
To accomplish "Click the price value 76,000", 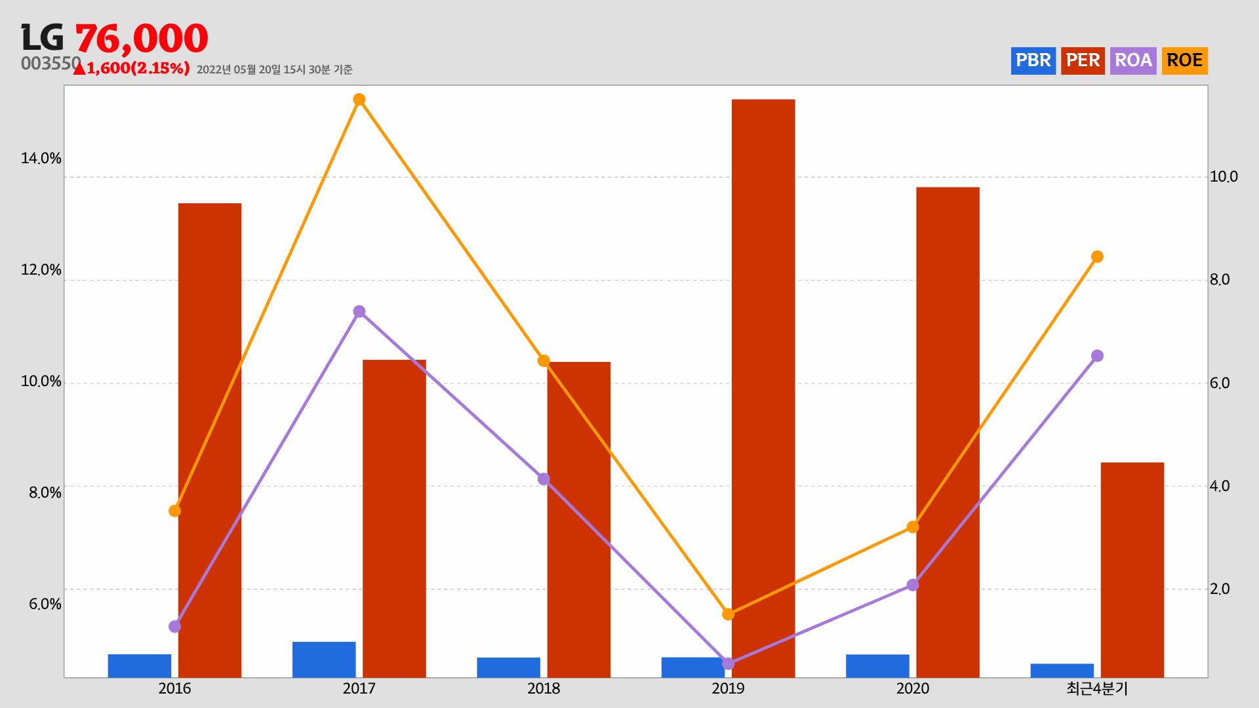I will 142,39.
